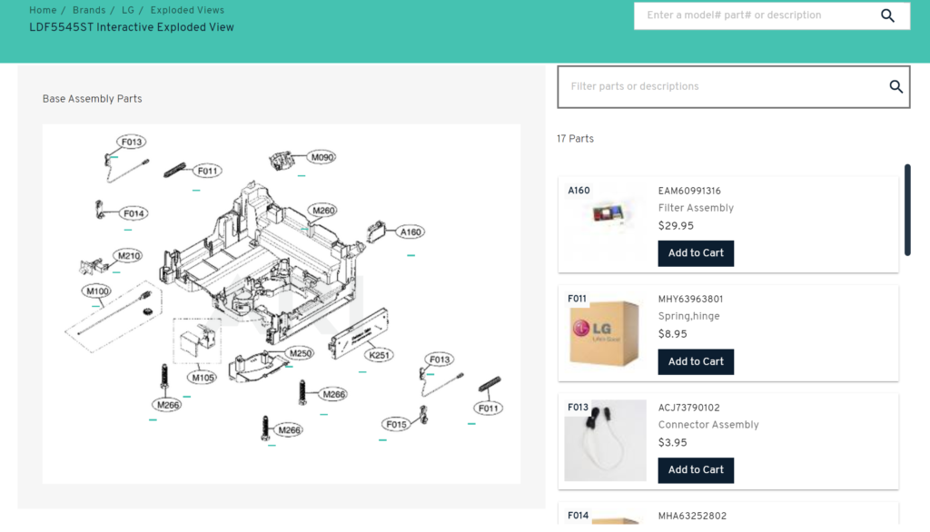The height and width of the screenshot is (532, 930).
Task: Select the M105 callout bubble
Action: (x=202, y=375)
